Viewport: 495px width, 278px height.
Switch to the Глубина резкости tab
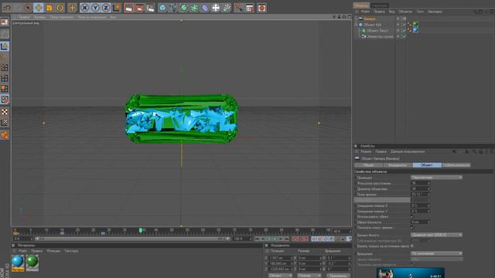[x=456, y=165]
